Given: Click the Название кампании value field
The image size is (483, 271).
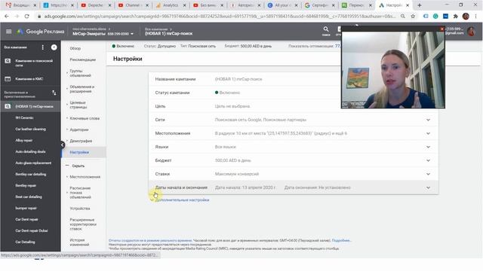Looking at the screenshot, I should pos(238,79).
